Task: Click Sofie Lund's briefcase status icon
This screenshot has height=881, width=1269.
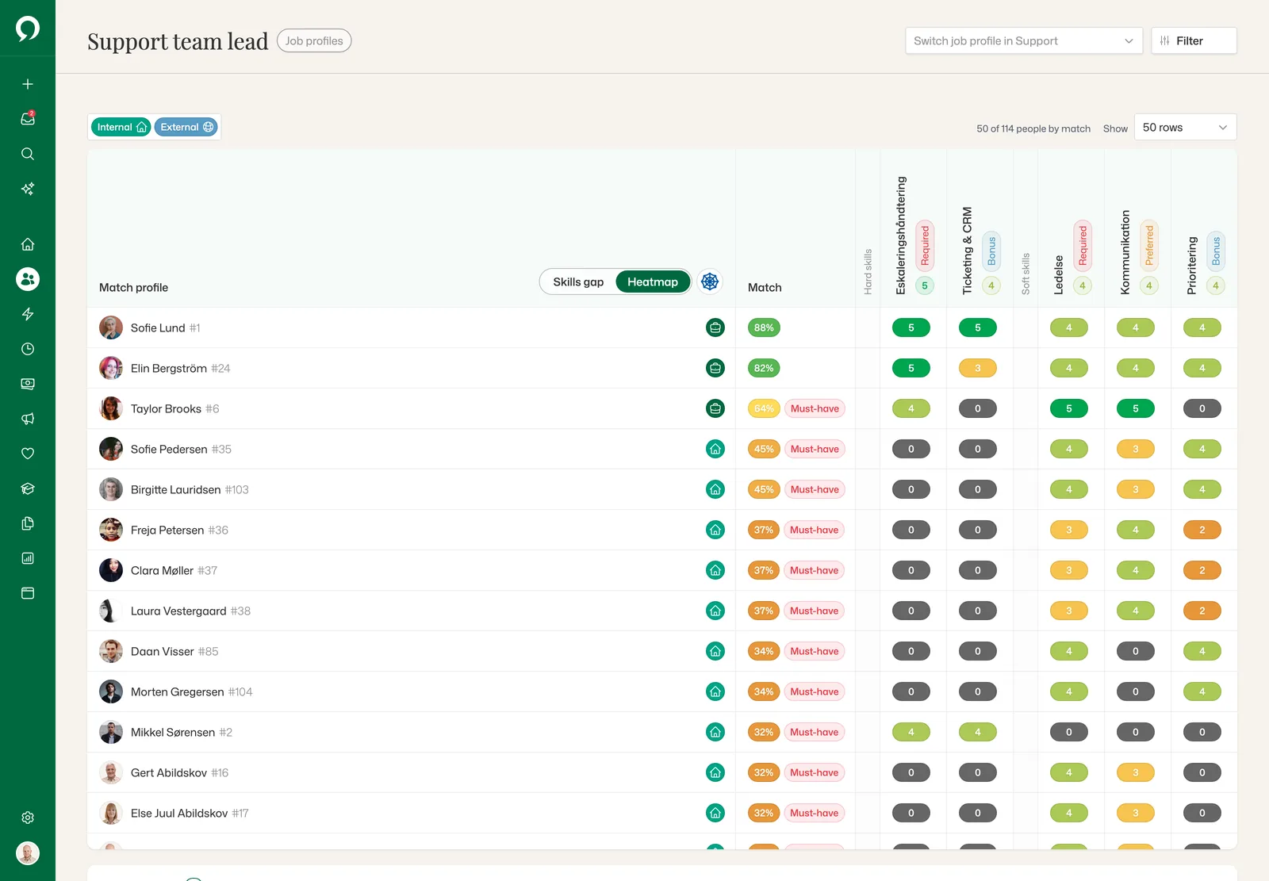Action: (715, 328)
